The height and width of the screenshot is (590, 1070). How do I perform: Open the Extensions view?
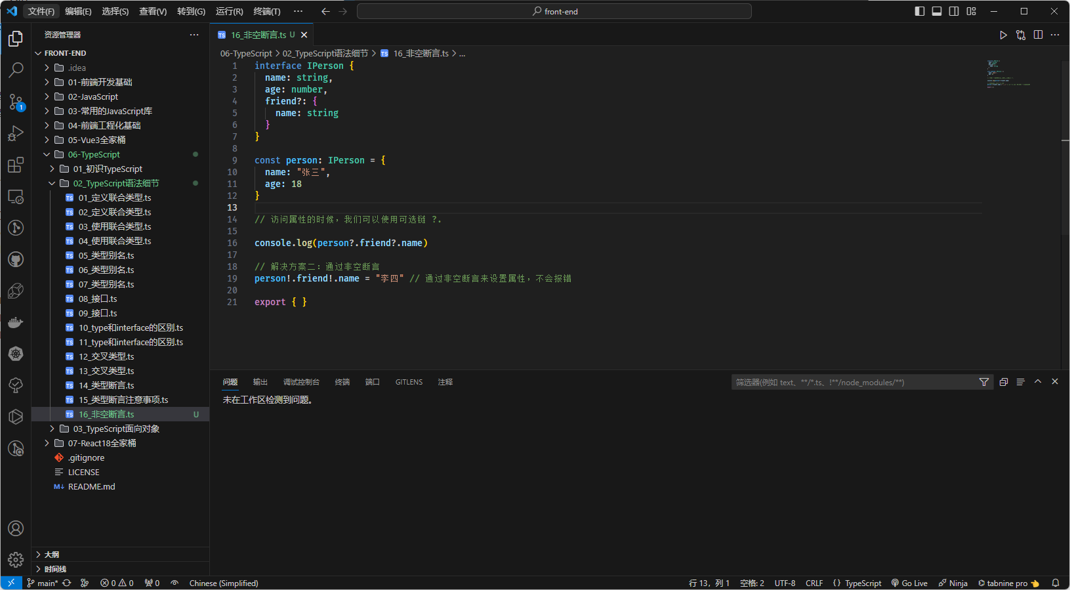(x=16, y=165)
